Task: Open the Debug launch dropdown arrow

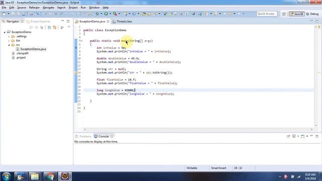Action: click(102, 14)
